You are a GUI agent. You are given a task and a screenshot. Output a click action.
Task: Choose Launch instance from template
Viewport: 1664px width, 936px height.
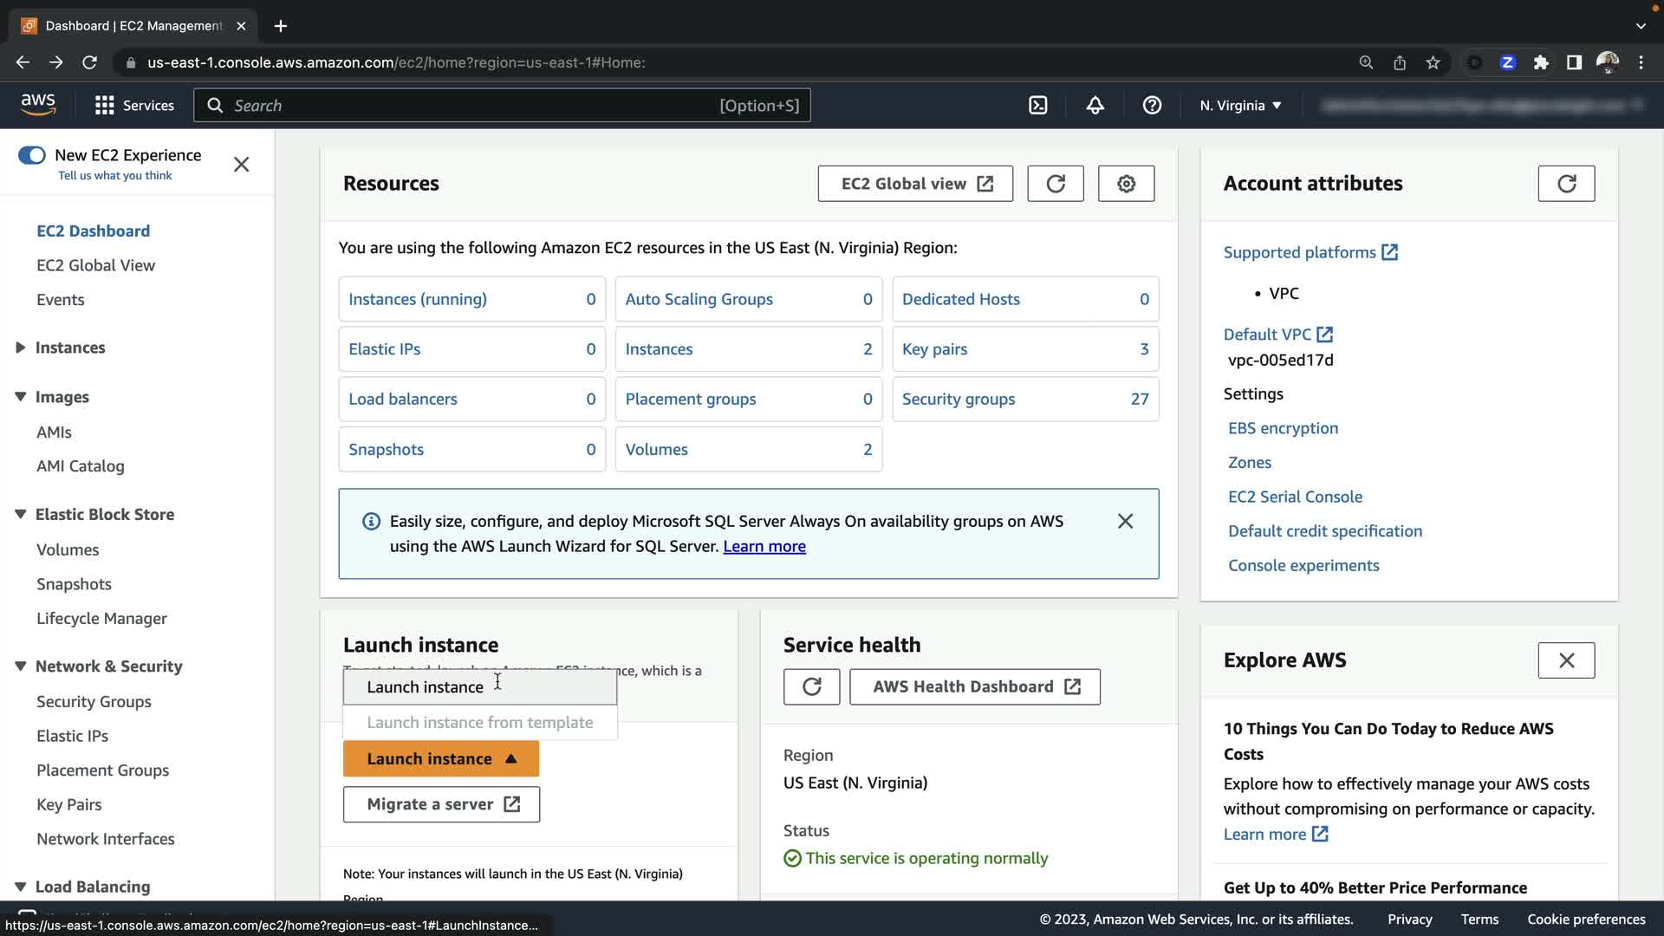coord(479,722)
